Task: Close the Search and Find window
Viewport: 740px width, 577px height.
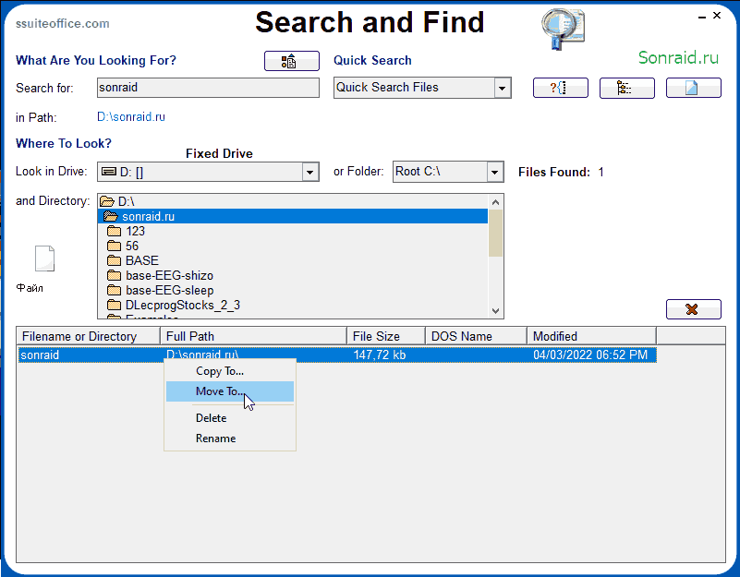Action: pyautogui.click(x=717, y=16)
